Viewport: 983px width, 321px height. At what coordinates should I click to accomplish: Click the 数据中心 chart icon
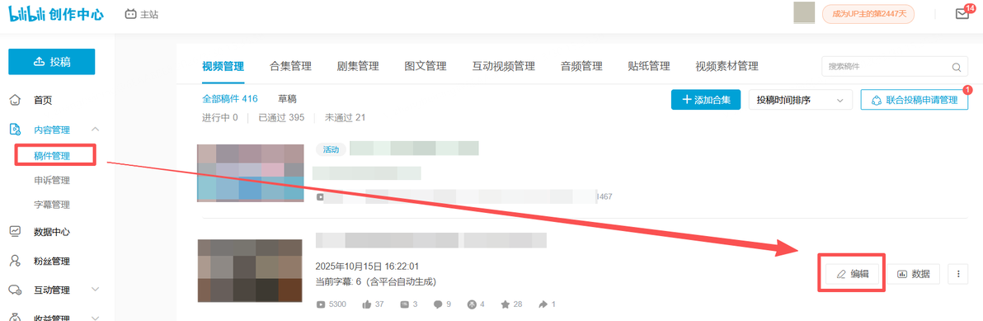(16, 231)
